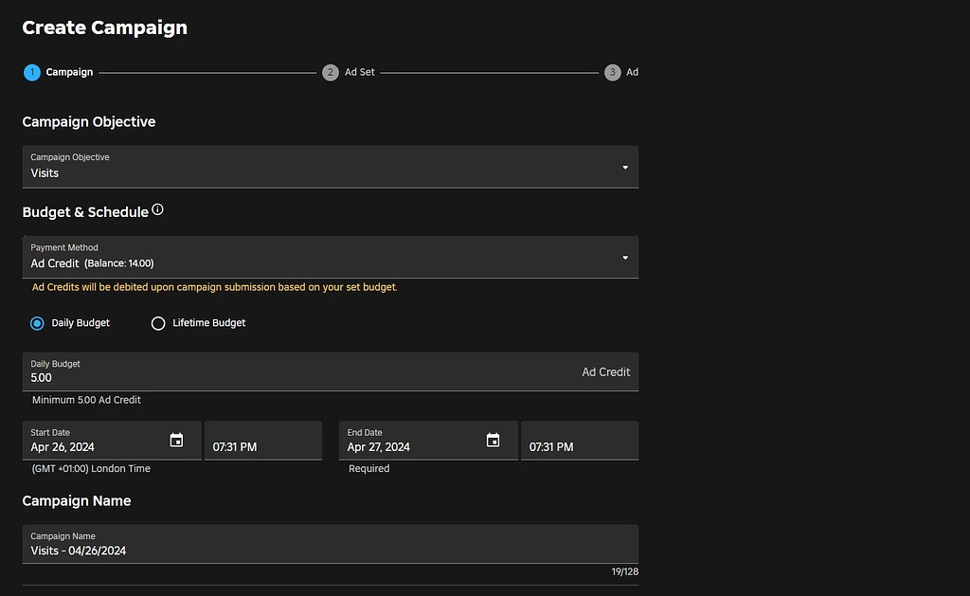Image resolution: width=970 pixels, height=596 pixels.
Task: Click the (Balance: 14.00) text
Action: [x=118, y=263]
